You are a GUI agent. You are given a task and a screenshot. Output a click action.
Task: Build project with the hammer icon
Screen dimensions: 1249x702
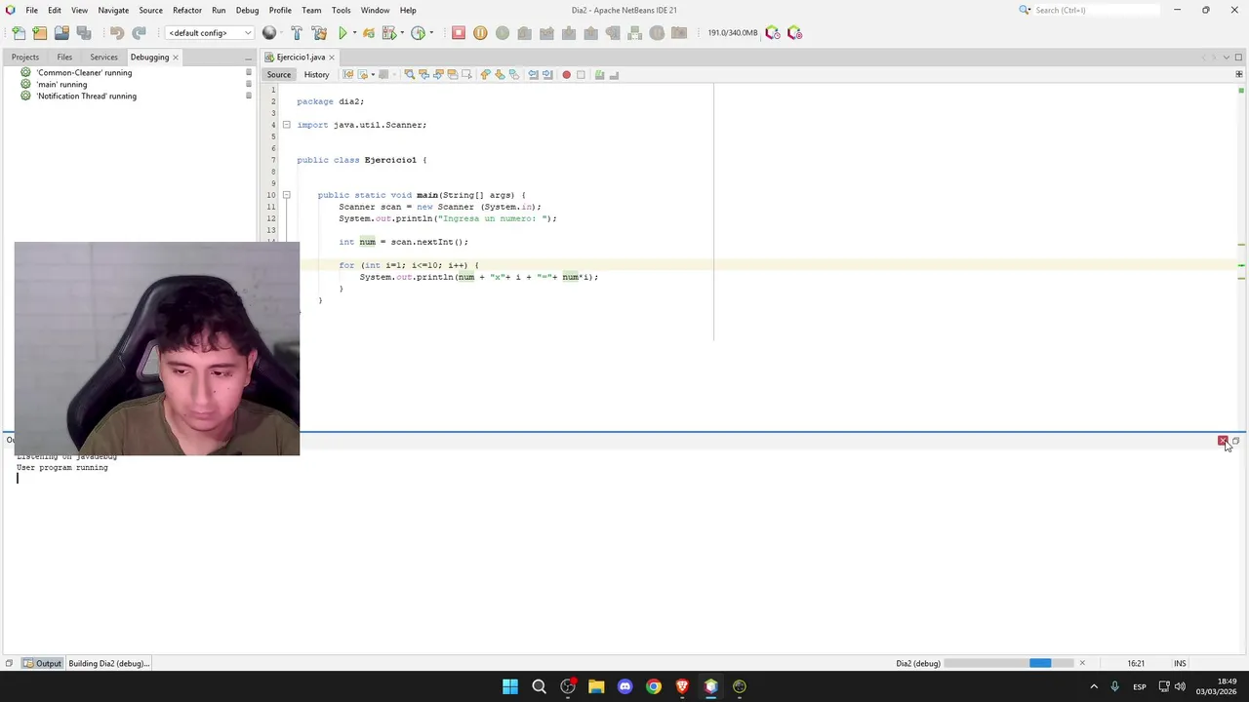coord(297,33)
